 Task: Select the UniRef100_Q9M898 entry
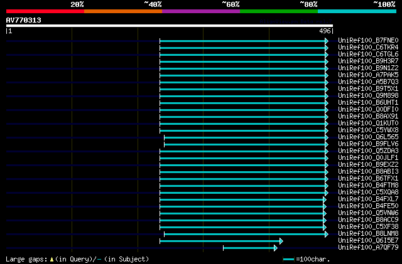[368, 96]
